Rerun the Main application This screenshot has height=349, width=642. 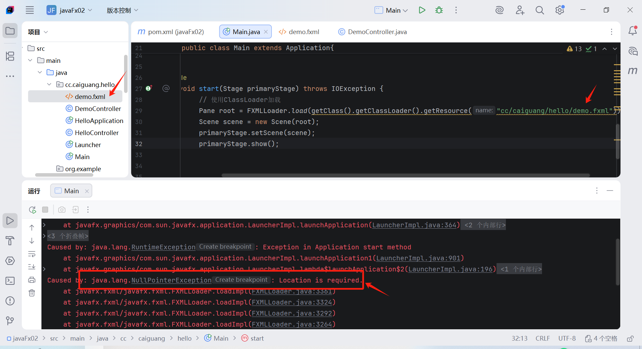pos(32,210)
